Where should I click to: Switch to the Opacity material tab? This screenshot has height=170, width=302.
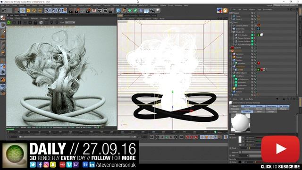(283, 109)
